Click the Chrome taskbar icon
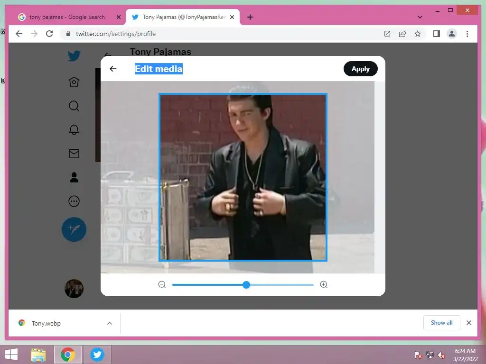The height and width of the screenshot is (364, 486). coord(68,355)
